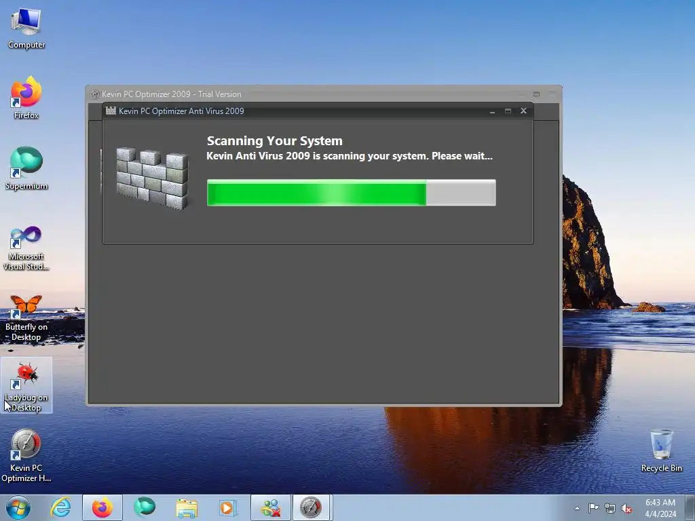The height and width of the screenshot is (521, 695).
Task: Click the green scanning progress bar
Action: 351,193
